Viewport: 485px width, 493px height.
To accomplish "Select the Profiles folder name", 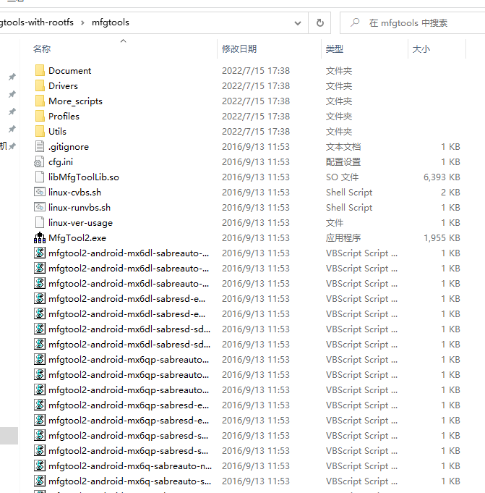I will [64, 117].
